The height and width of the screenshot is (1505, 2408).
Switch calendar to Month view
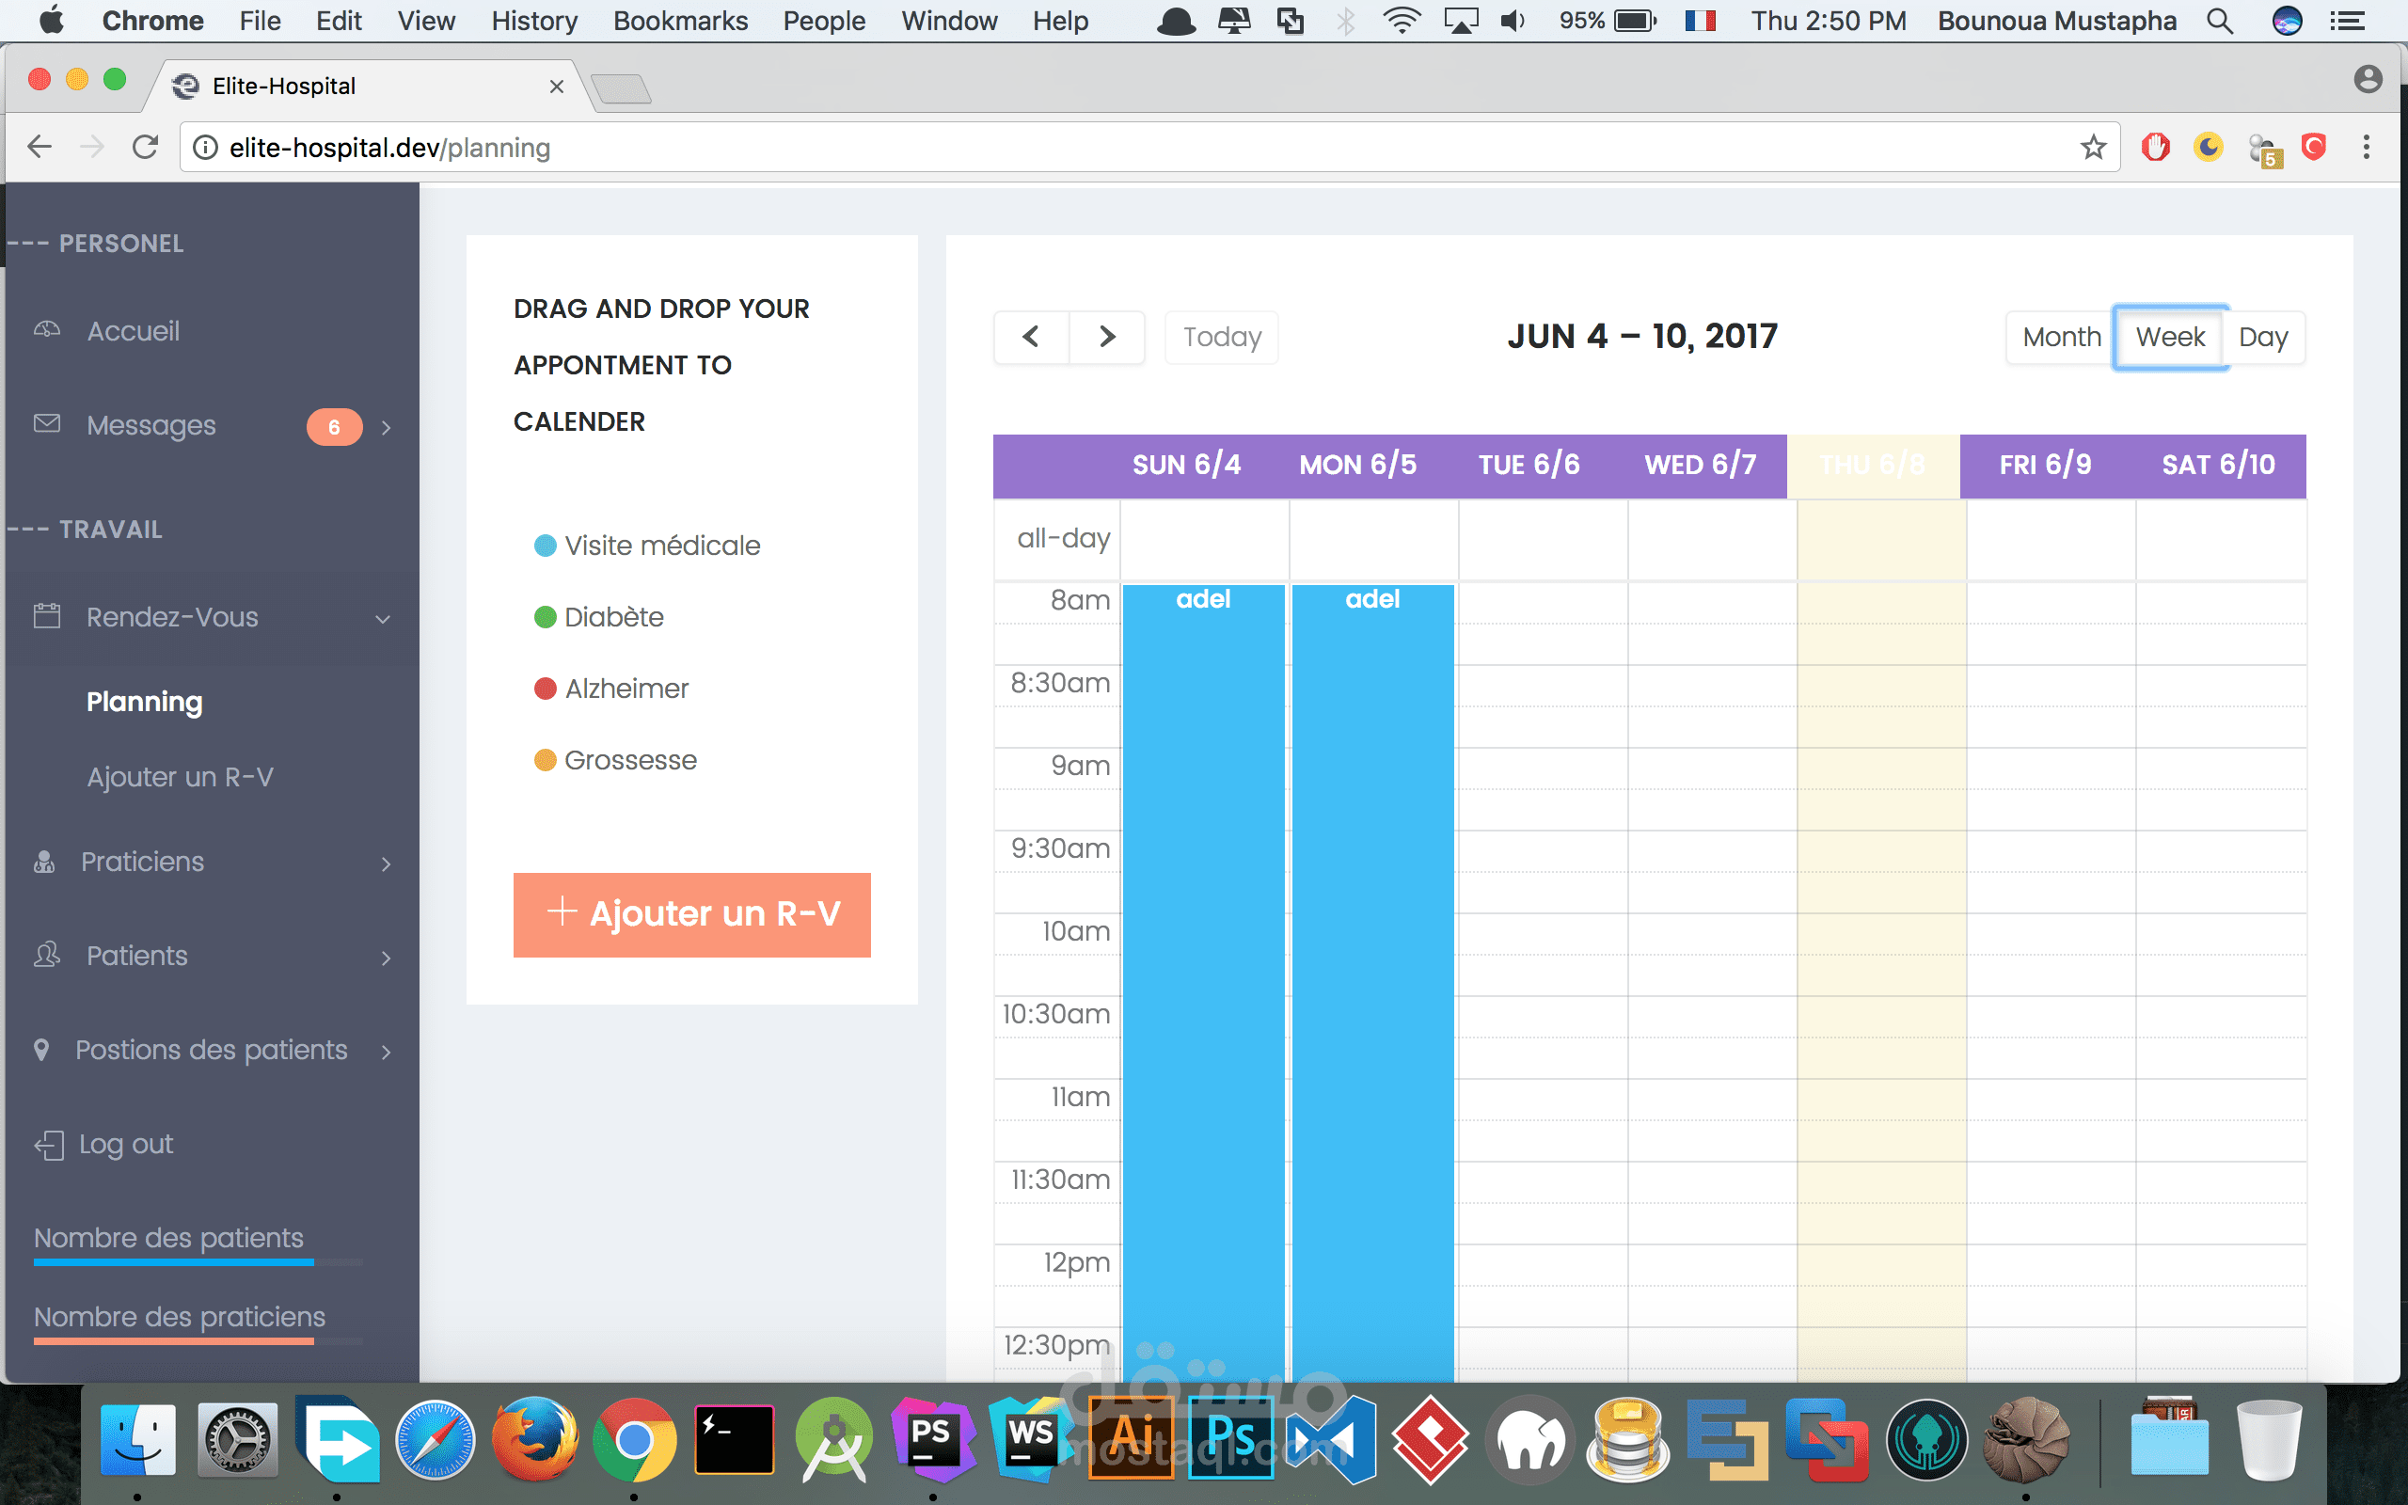tap(2061, 337)
